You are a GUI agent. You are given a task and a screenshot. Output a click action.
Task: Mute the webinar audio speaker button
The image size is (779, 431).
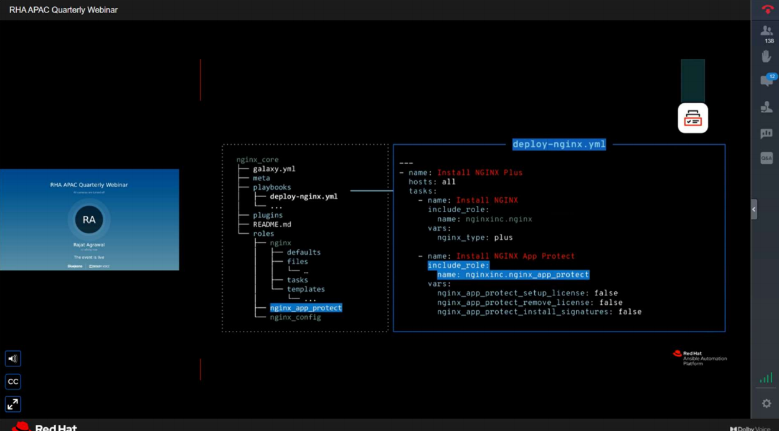12,359
